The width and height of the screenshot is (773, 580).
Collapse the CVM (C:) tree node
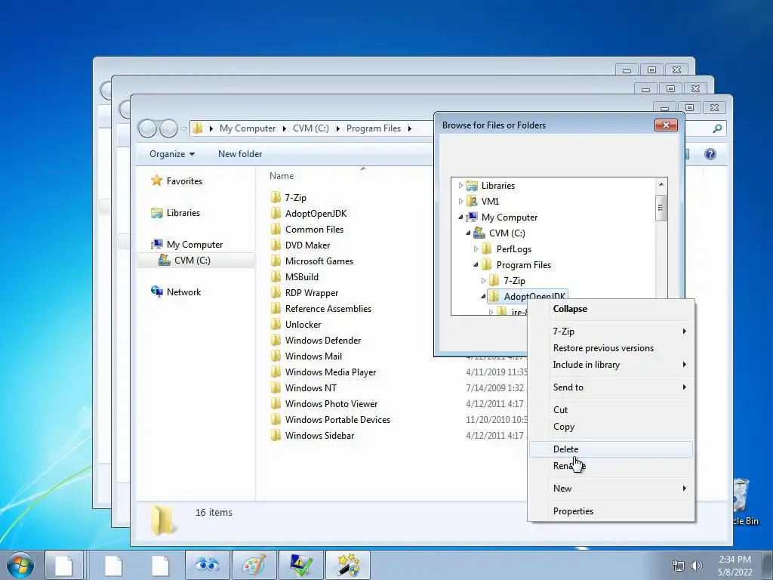point(468,233)
